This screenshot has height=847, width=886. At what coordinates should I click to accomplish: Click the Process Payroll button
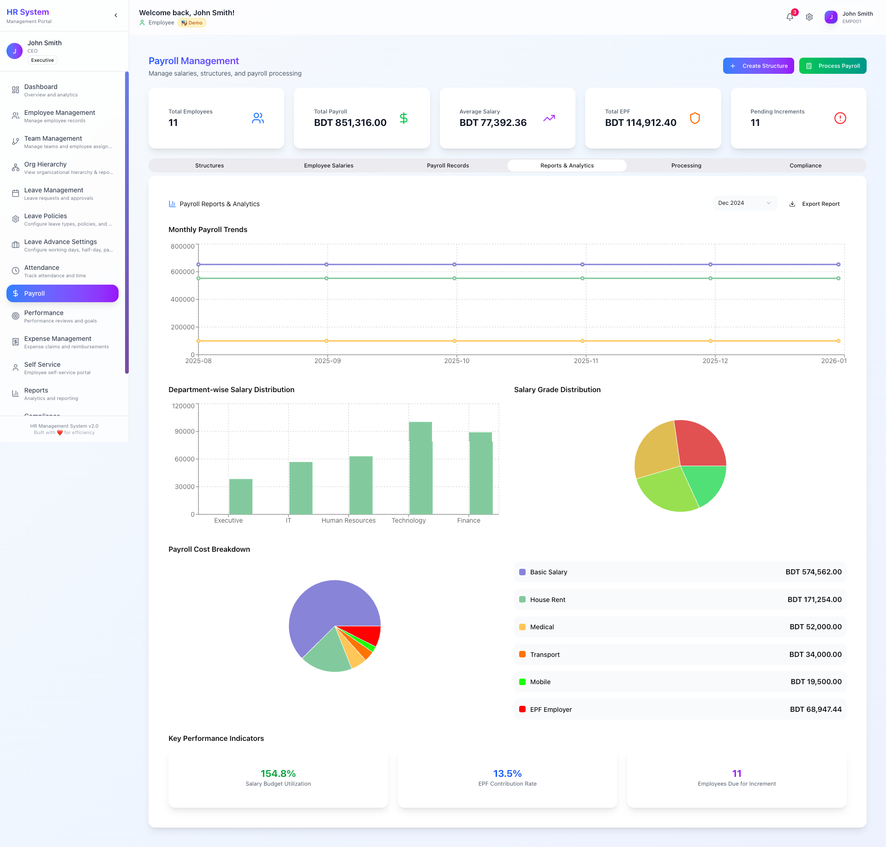point(832,66)
